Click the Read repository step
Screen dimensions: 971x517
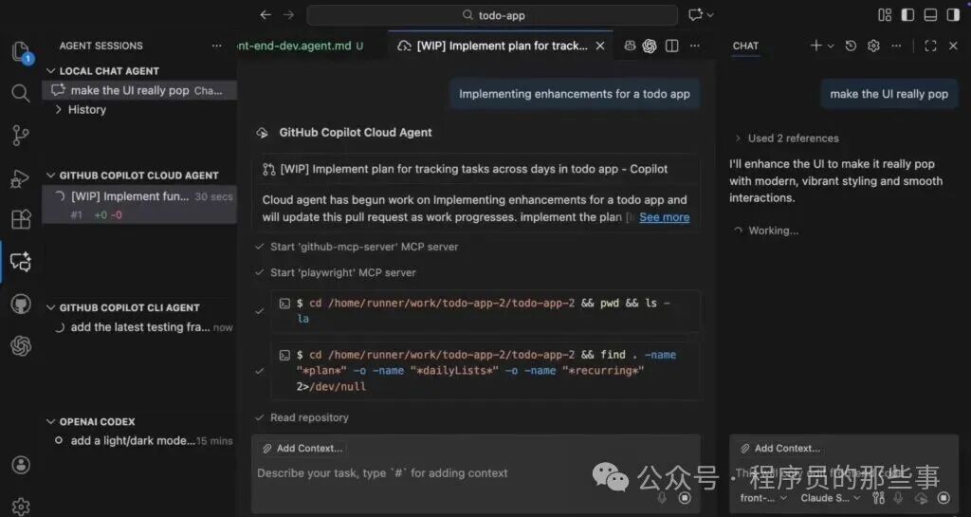(x=309, y=417)
